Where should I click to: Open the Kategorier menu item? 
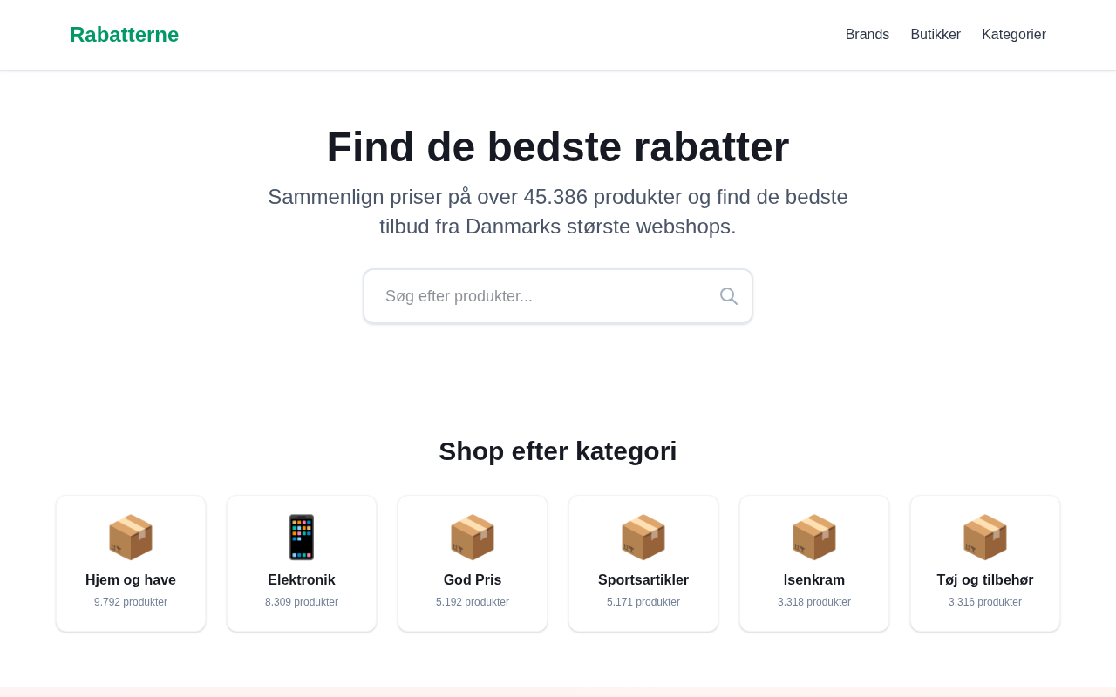pyautogui.click(x=1014, y=35)
